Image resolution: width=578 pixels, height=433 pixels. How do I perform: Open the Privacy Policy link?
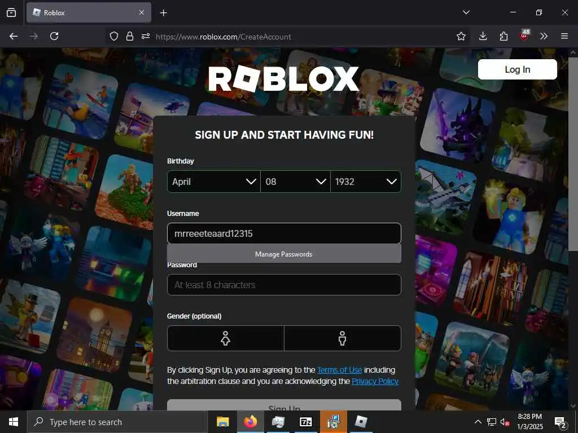[x=375, y=381]
